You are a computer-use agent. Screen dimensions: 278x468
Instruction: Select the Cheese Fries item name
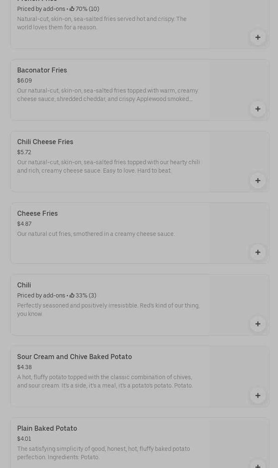pos(37,214)
